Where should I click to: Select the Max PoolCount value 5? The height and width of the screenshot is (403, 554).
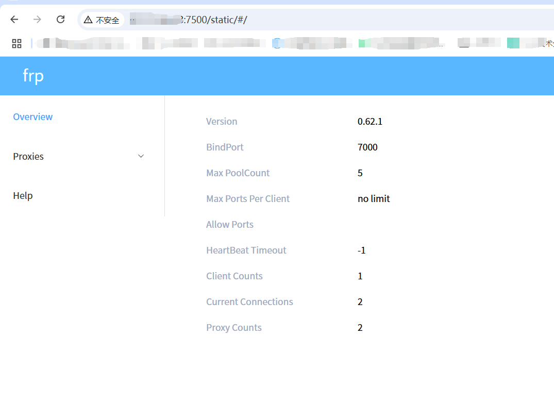coord(360,173)
